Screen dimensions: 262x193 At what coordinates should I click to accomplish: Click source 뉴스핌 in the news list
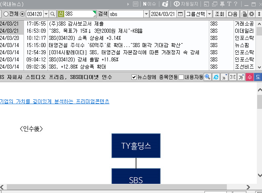242,45
